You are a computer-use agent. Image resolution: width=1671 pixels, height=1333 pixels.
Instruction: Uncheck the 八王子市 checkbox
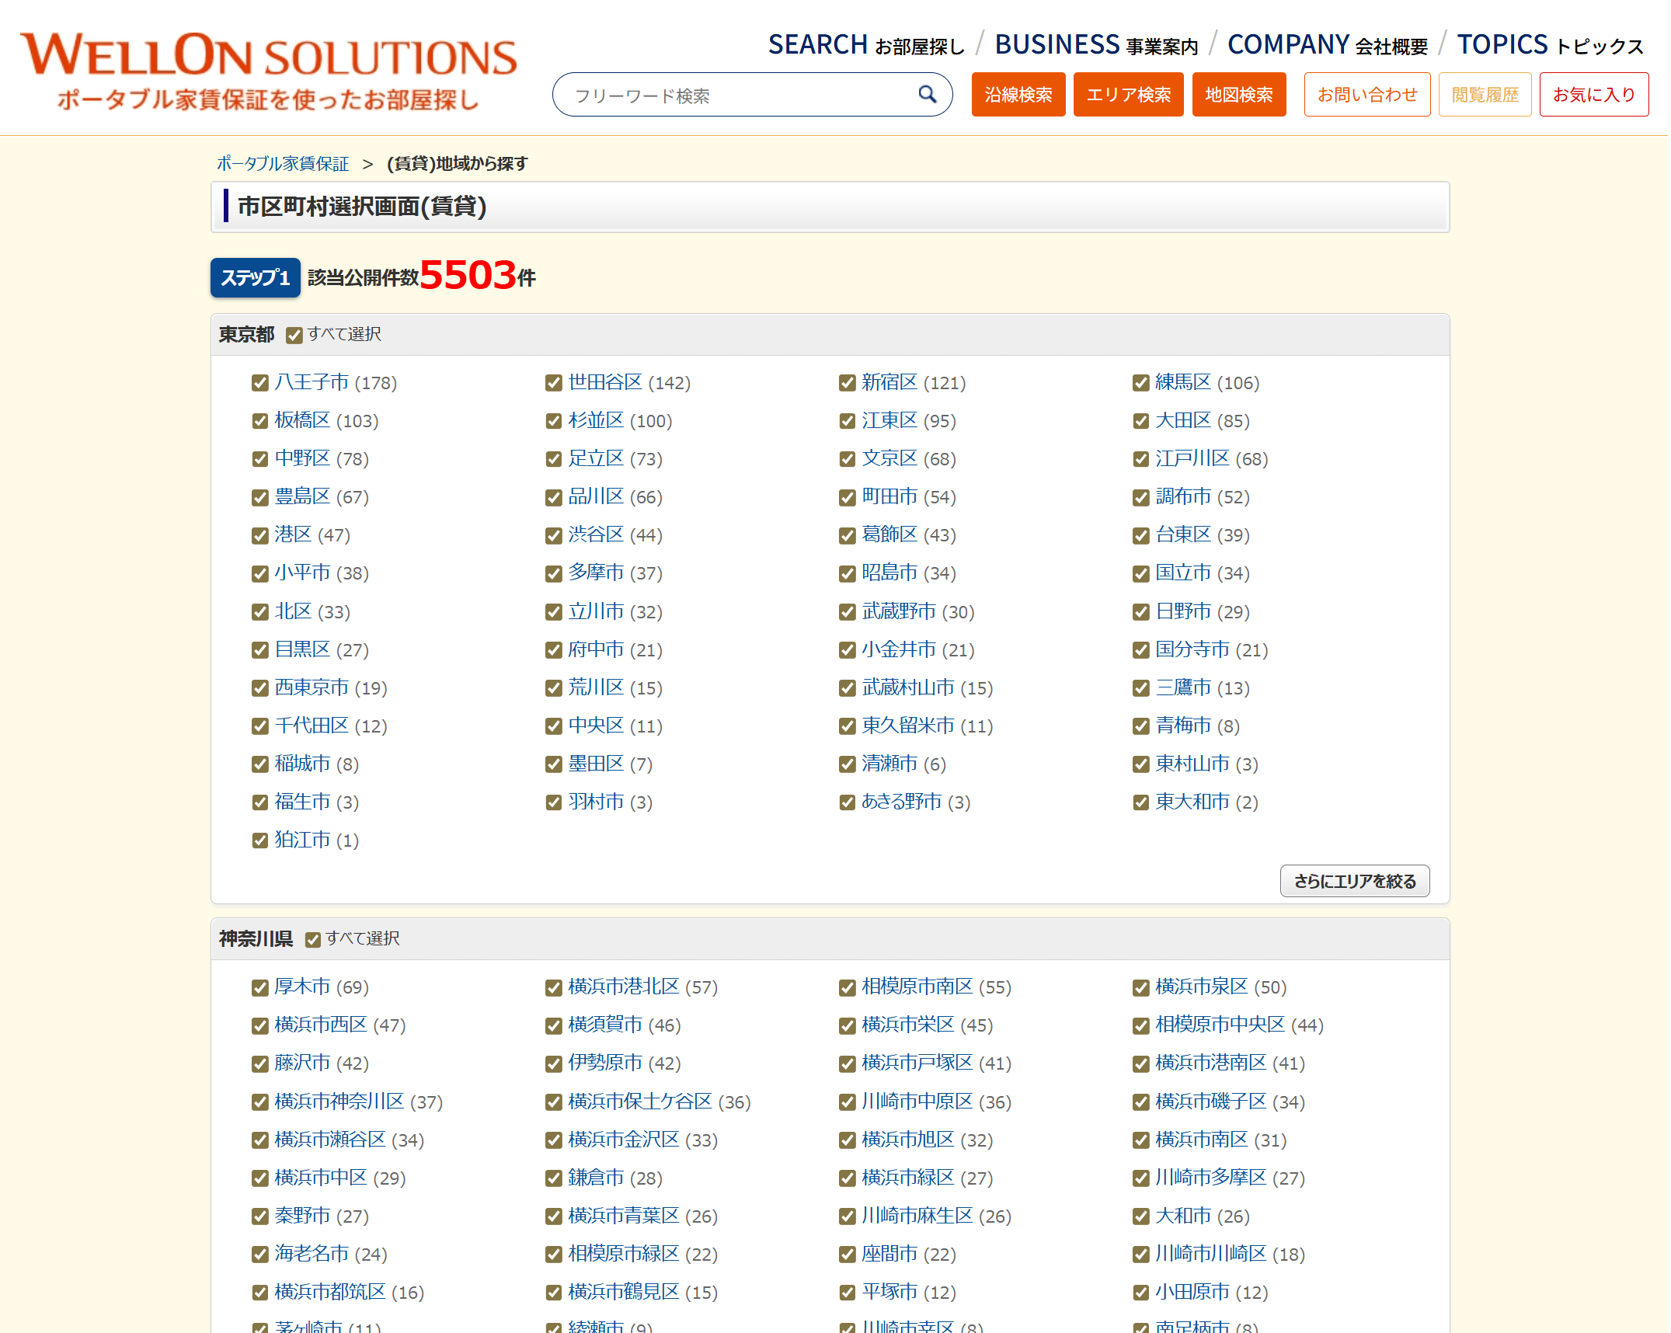(260, 383)
